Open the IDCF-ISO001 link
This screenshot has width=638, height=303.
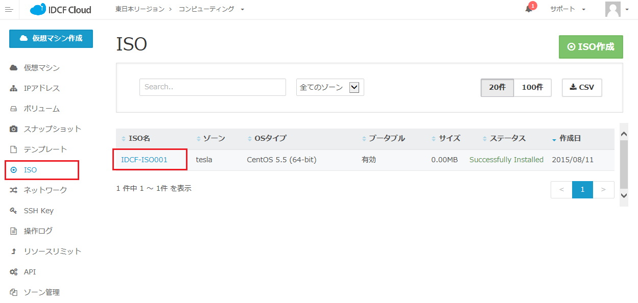pyautogui.click(x=144, y=160)
